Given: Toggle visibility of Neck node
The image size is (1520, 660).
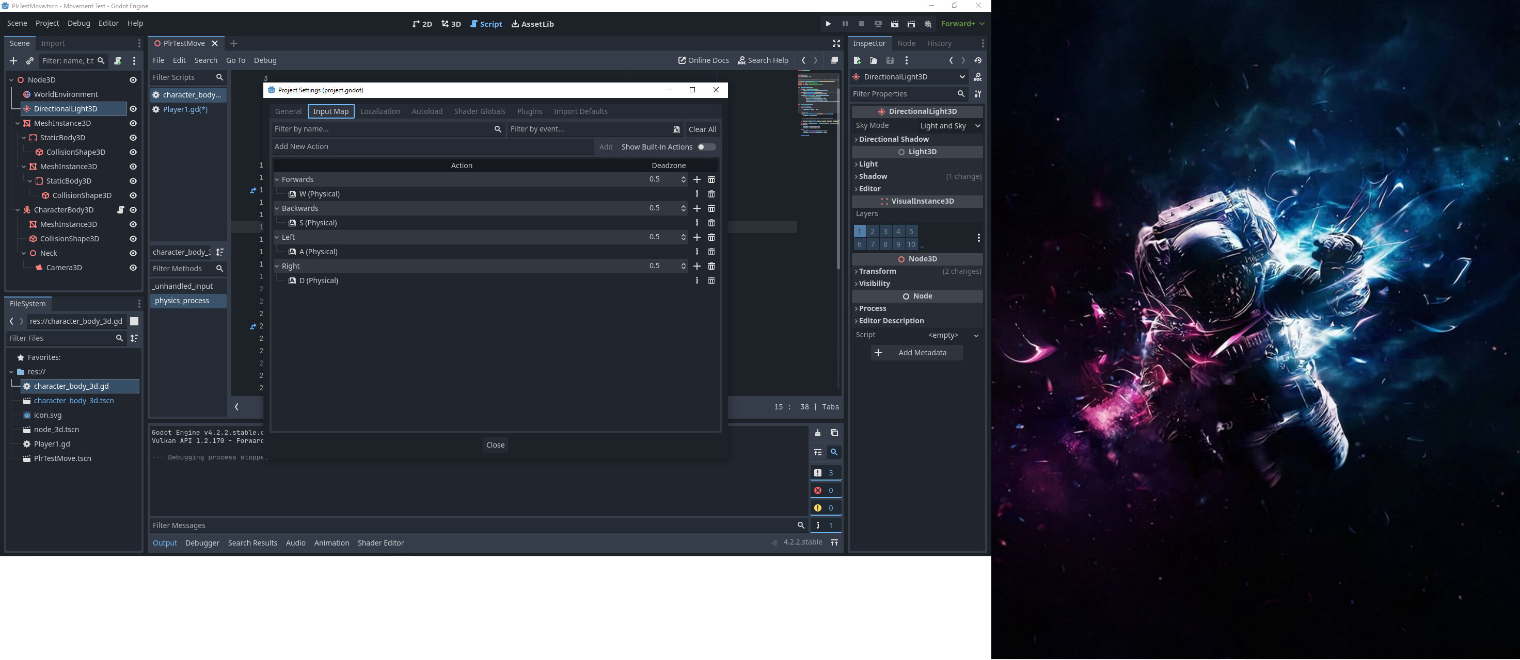Looking at the screenshot, I should pyautogui.click(x=133, y=253).
